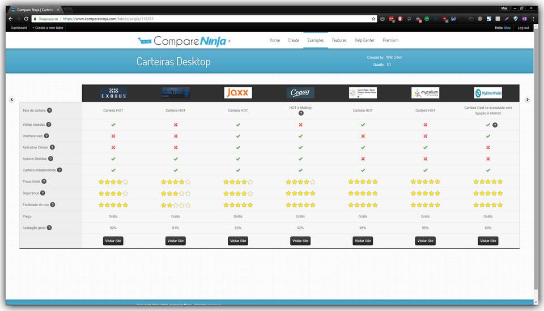Select the 81% overall rating cell
544x311 pixels.
pyautogui.click(x=176, y=228)
